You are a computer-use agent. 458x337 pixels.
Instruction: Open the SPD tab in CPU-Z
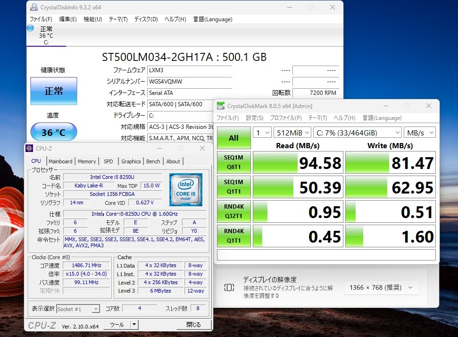[108, 161]
